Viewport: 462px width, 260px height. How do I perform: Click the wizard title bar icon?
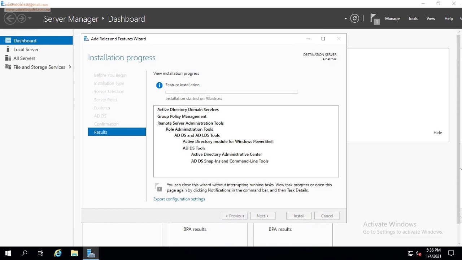(x=87, y=39)
